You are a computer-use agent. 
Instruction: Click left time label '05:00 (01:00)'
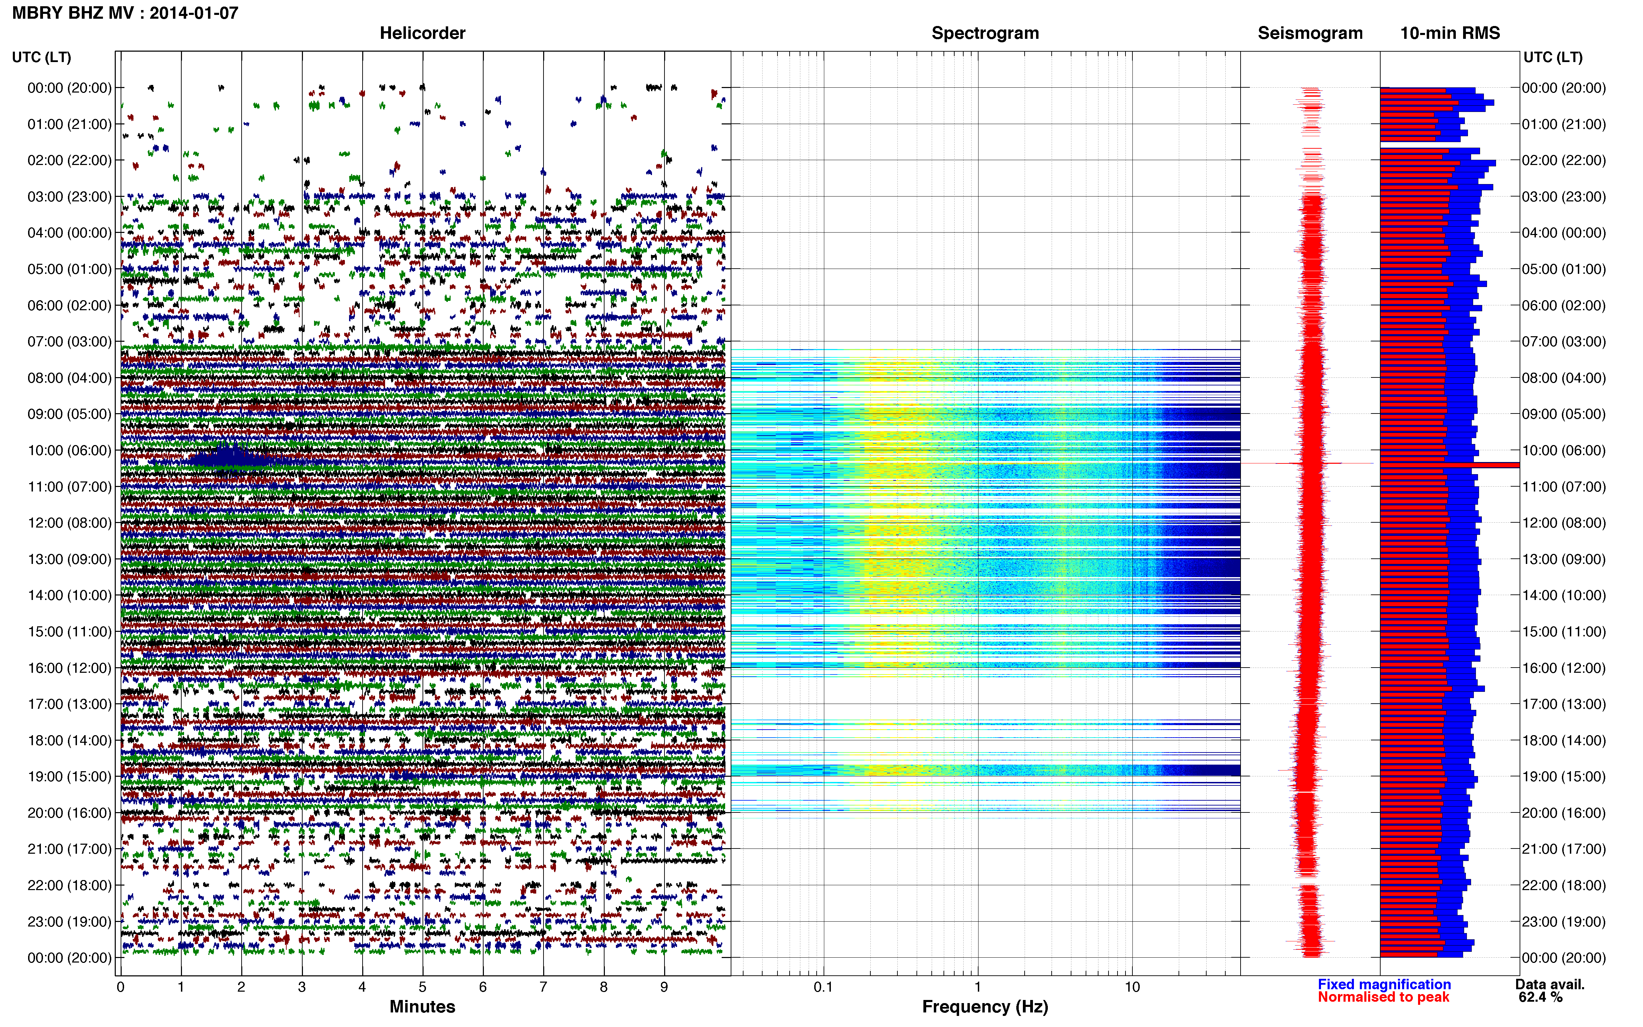click(69, 269)
